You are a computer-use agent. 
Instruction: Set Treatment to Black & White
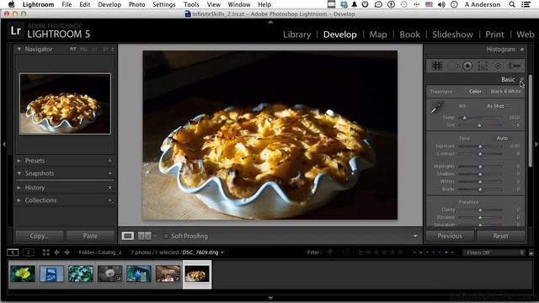coord(505,92)
